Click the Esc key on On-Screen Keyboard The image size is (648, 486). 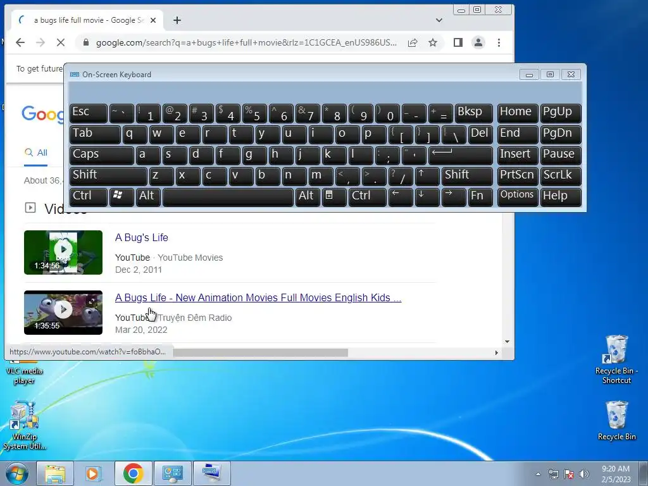pyautogui.click(x=89, y=113)
